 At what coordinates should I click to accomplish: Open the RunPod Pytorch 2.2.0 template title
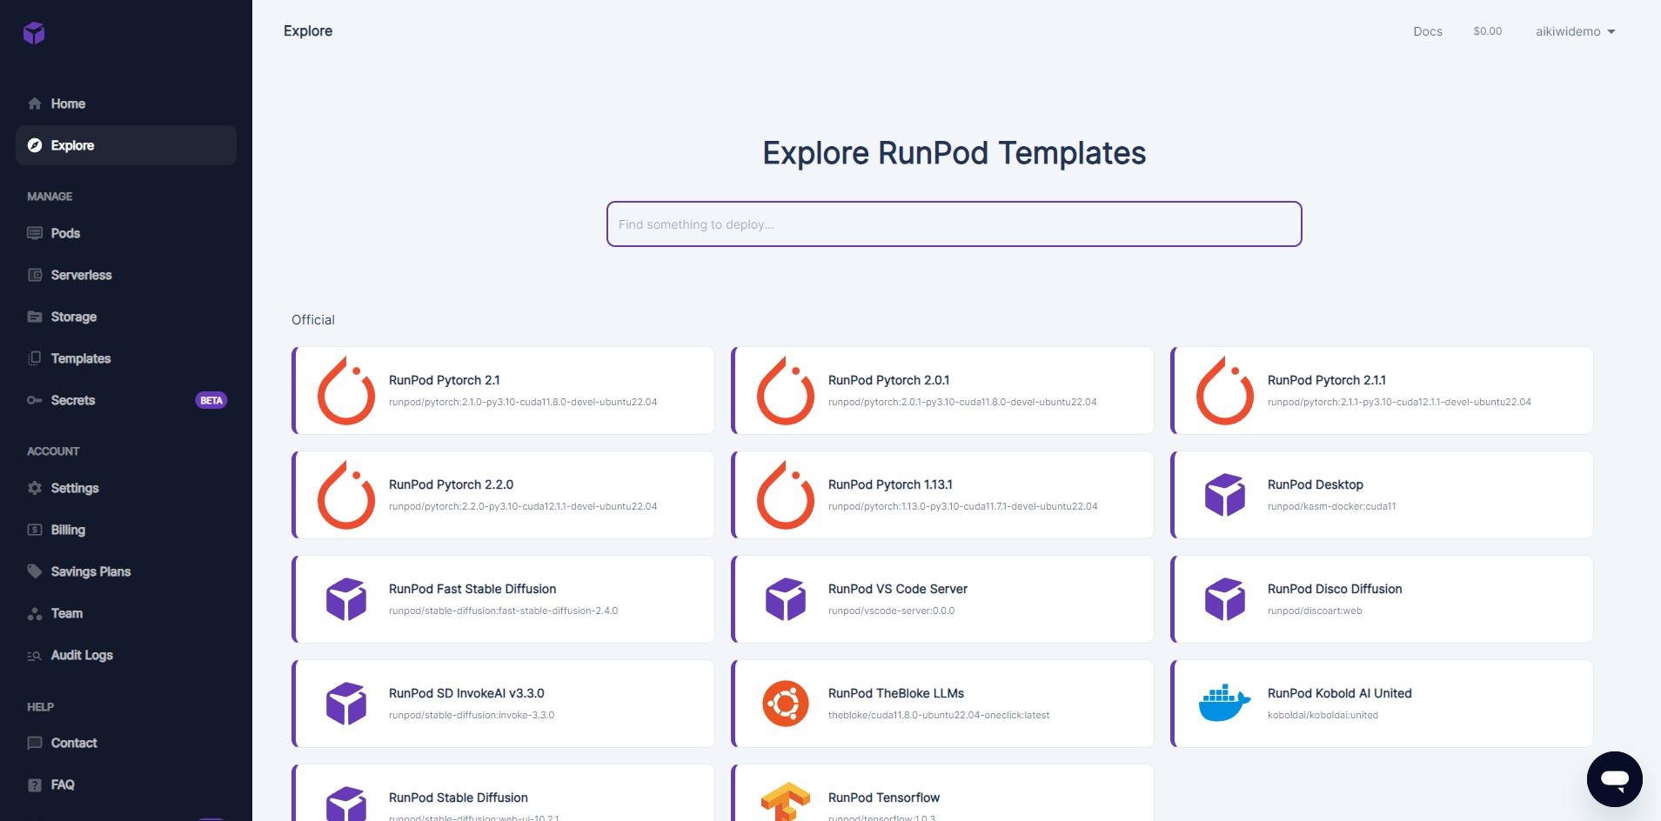pyautogui.click(x=451, y=484)
